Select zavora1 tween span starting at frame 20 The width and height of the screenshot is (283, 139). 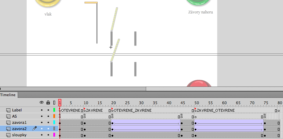[x=145, y=123]
